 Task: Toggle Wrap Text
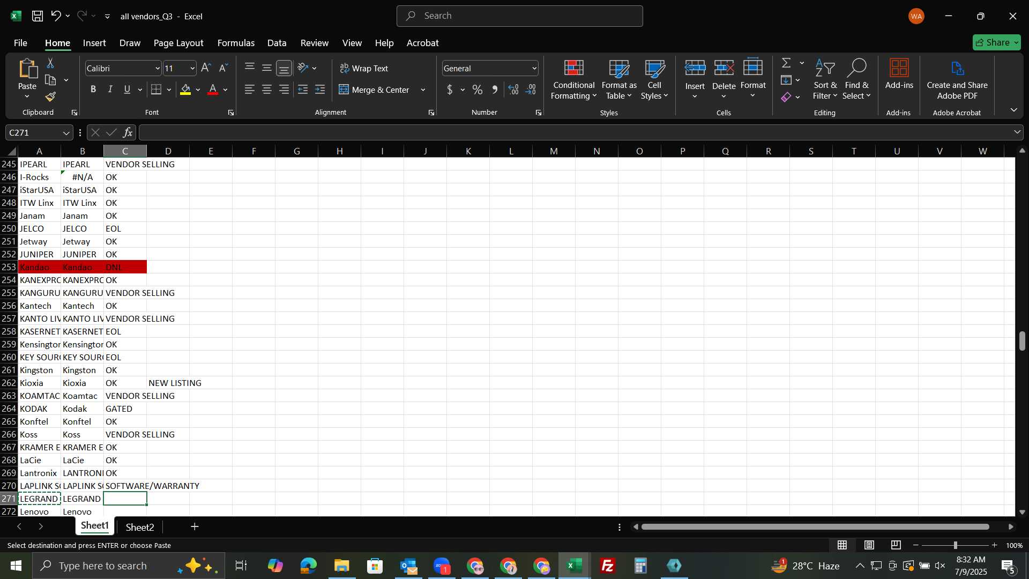364,68
